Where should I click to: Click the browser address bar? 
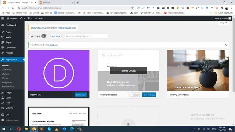pos(75,8)
